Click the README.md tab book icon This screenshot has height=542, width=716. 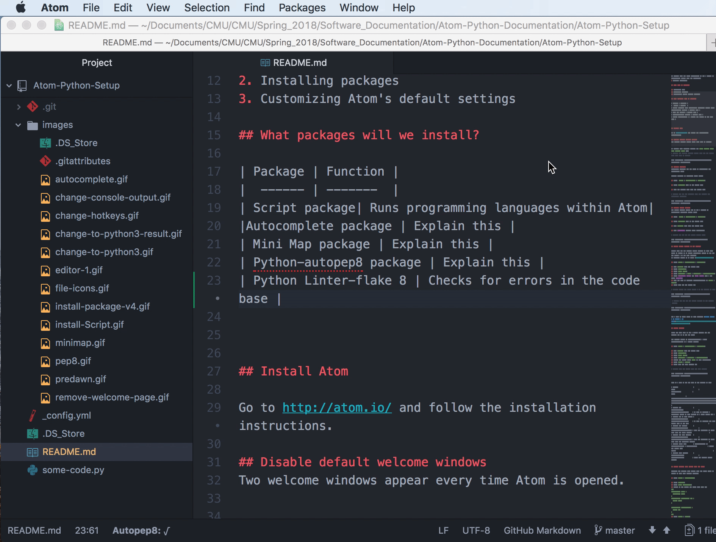pos(265,63)
